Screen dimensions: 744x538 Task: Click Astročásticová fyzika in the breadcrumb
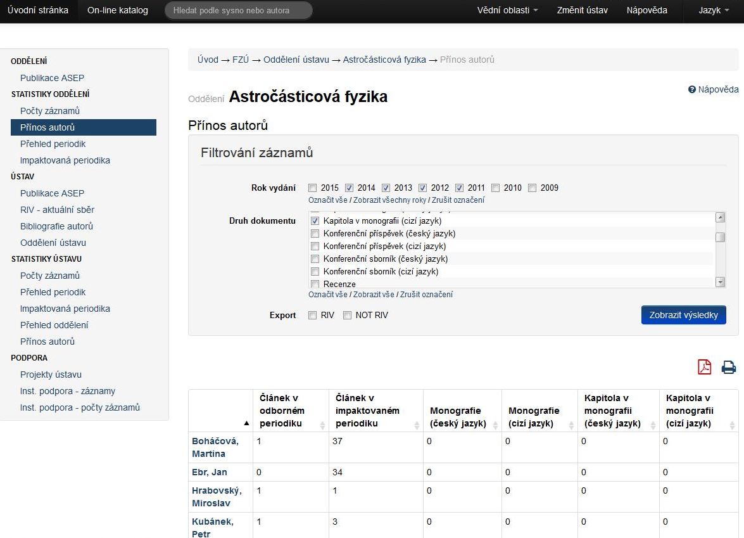[384, 60]
